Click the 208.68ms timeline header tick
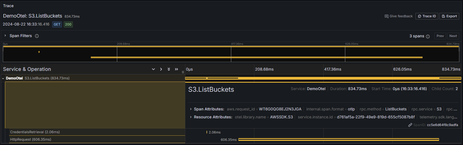463x145 pixels. (264, 69)
